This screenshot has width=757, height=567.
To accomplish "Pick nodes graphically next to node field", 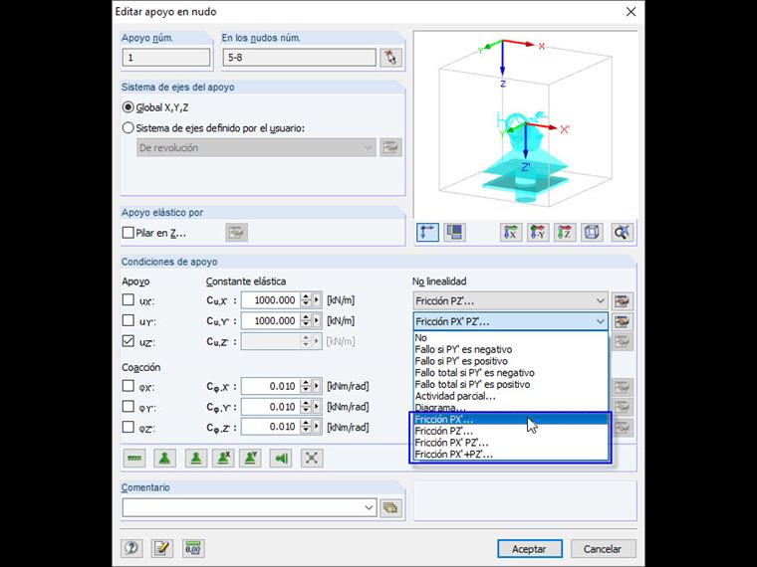I will [x=390, y=58].
